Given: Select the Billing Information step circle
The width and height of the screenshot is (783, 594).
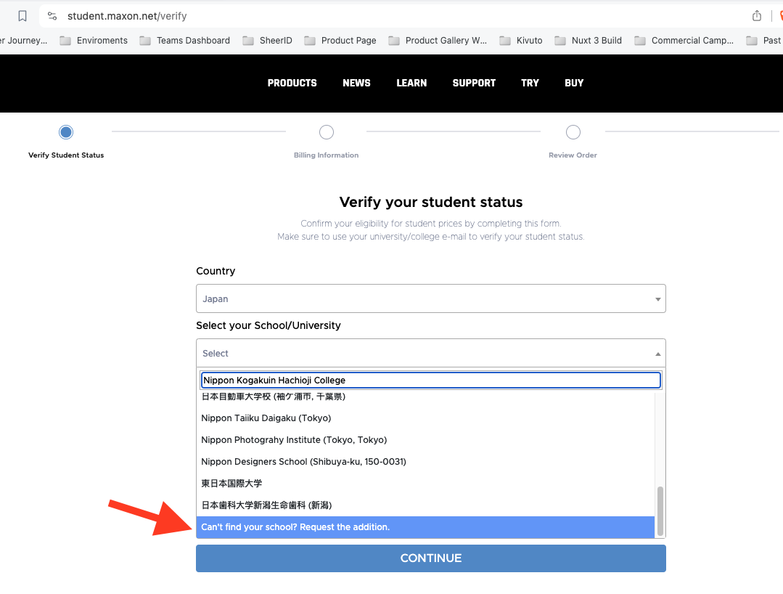Looking at the screenshot, I should 326,132.
